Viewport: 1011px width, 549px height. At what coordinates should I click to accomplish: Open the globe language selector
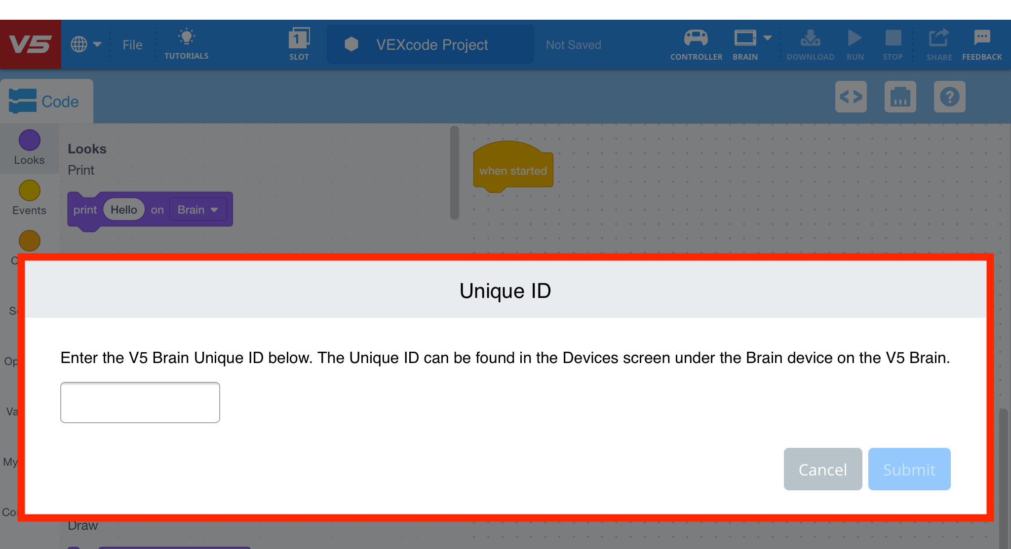point(86,44)
